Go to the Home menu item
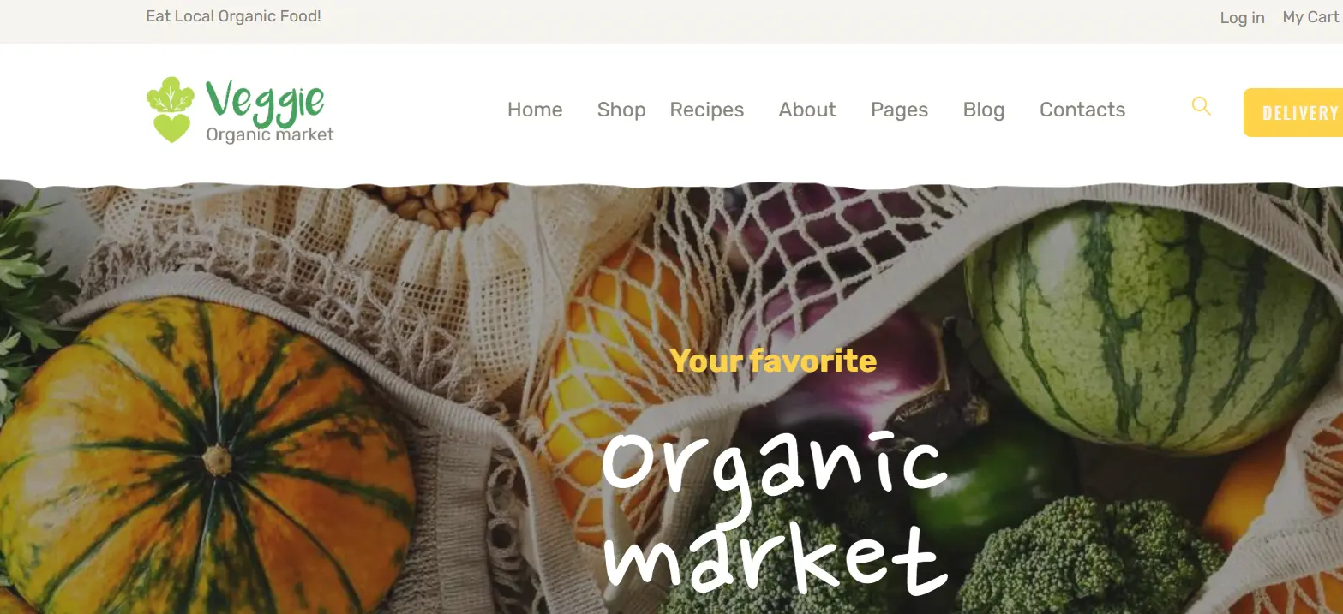 pyautogui.click(x=535, y=110)
